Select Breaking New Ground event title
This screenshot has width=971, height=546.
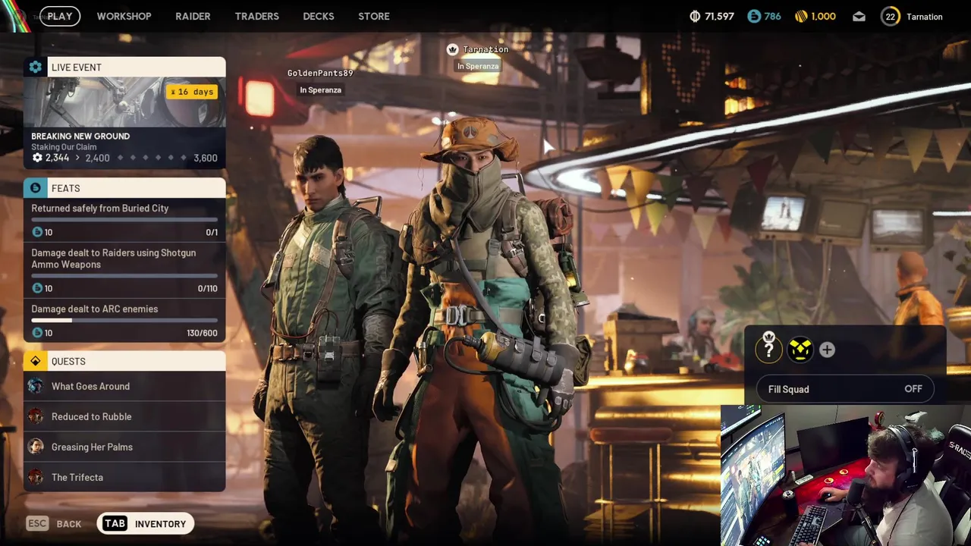pos(80,136)
